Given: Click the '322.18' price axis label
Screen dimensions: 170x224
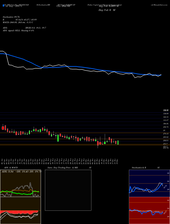Looking at the screenshot, I should tap(166, 117).
